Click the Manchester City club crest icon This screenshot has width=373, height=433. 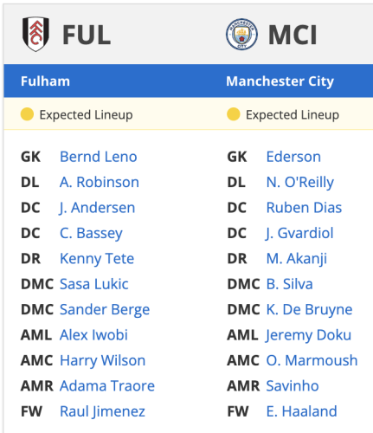[241, 35]
